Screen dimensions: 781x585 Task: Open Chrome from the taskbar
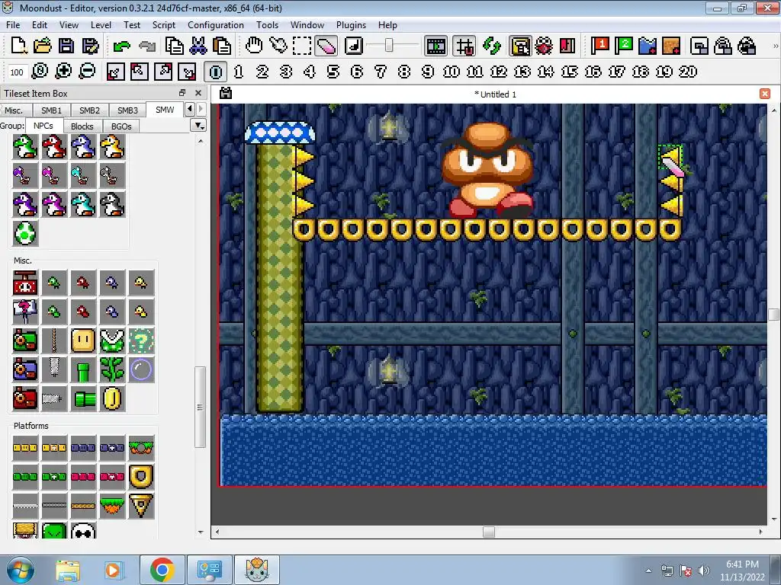(x=162, y=570)
